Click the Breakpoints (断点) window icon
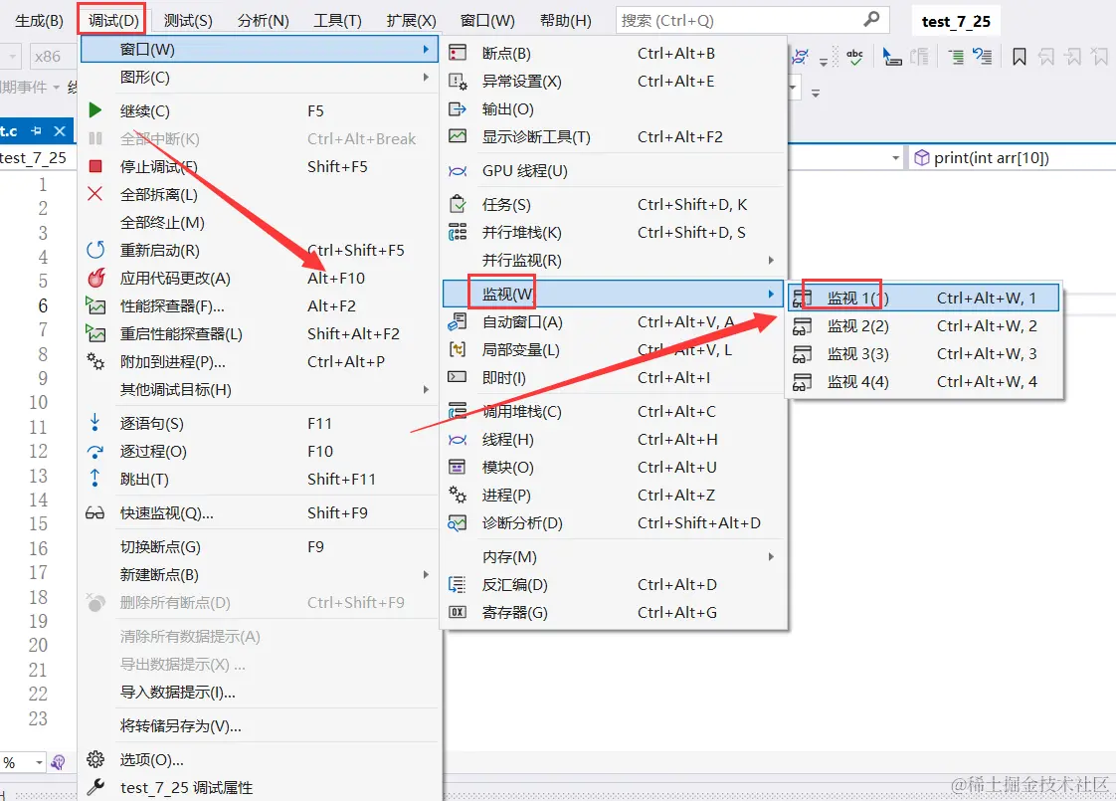 point(457,53)
